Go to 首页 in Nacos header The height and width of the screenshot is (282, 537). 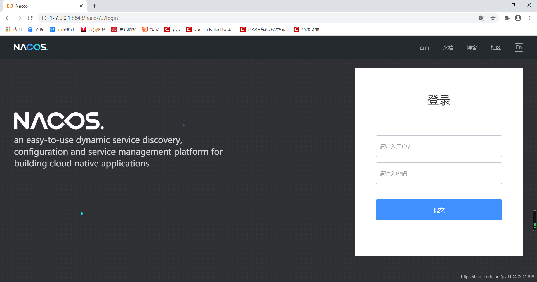click(x=424, y=47)
